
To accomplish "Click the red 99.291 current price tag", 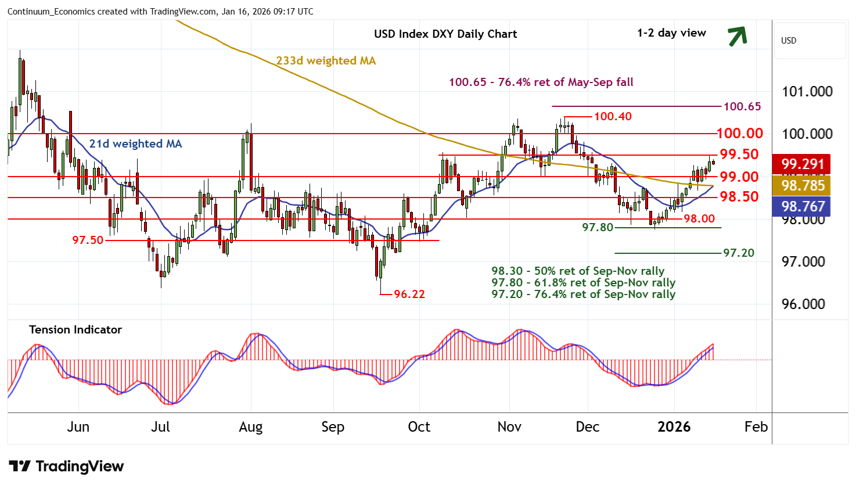I will tap(803, 164).
